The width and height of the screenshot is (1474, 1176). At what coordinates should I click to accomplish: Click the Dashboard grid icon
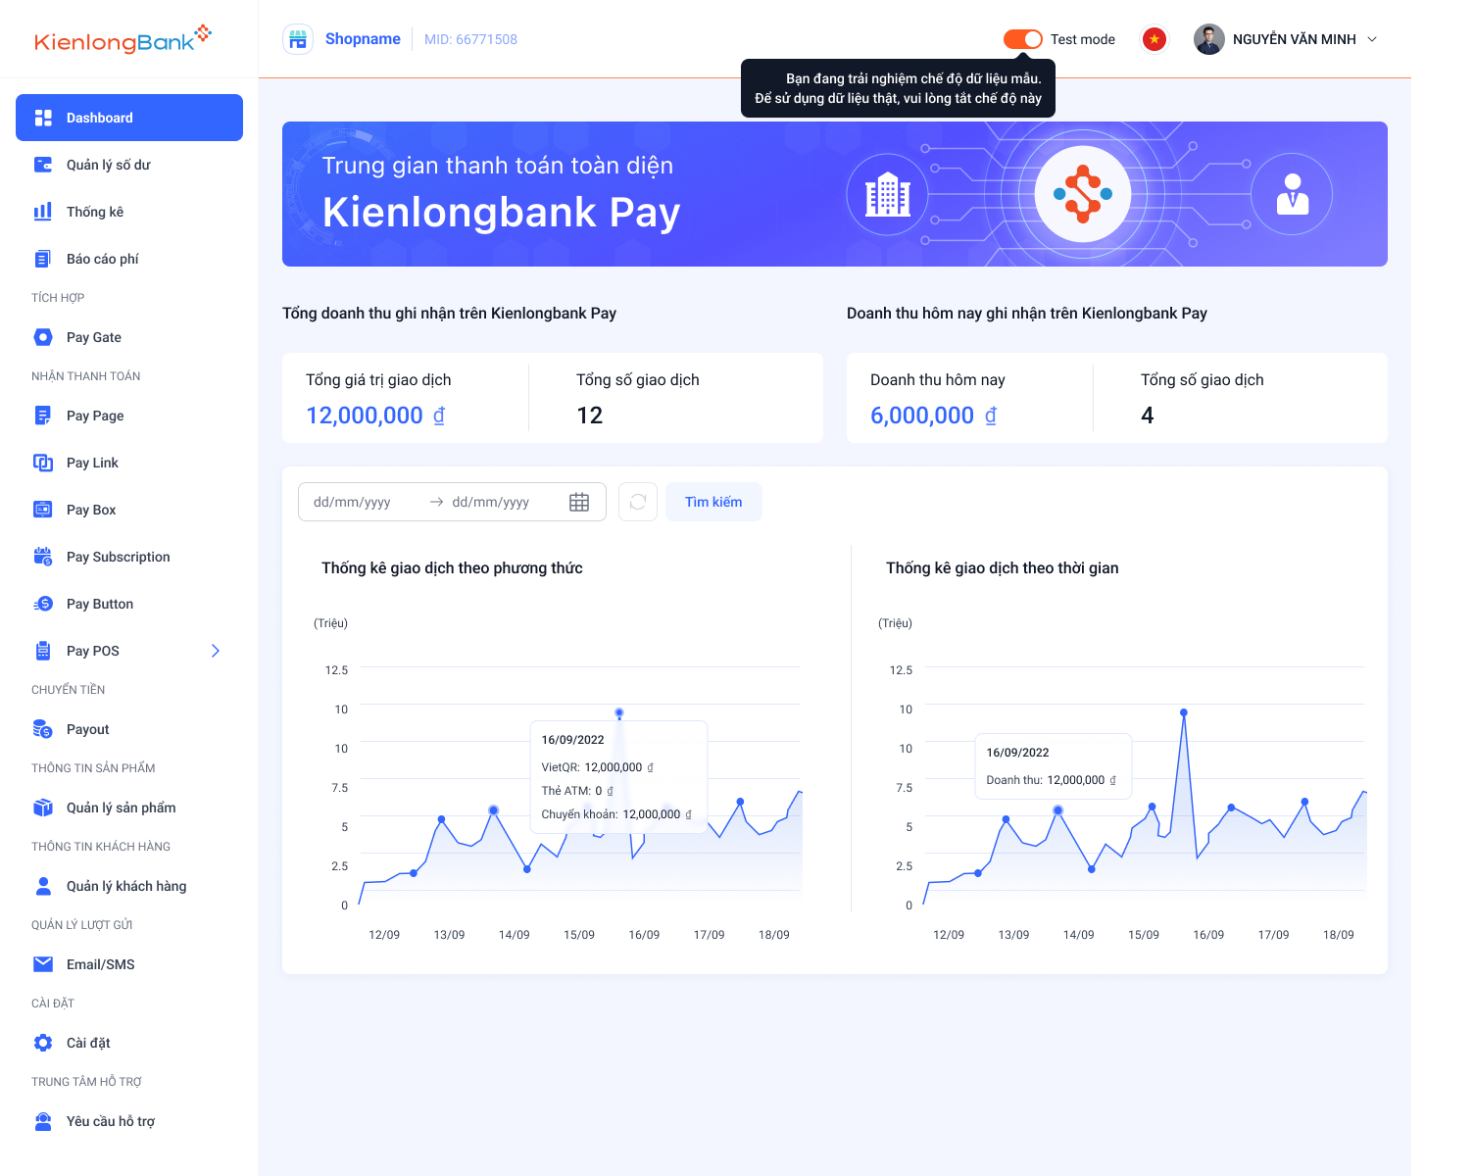[x=43, y=118]
